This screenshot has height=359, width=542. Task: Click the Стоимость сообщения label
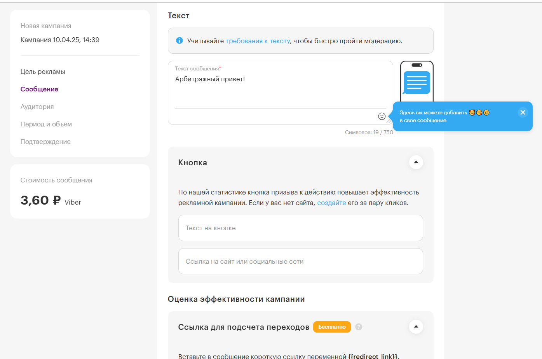click(x=56, y=180)
